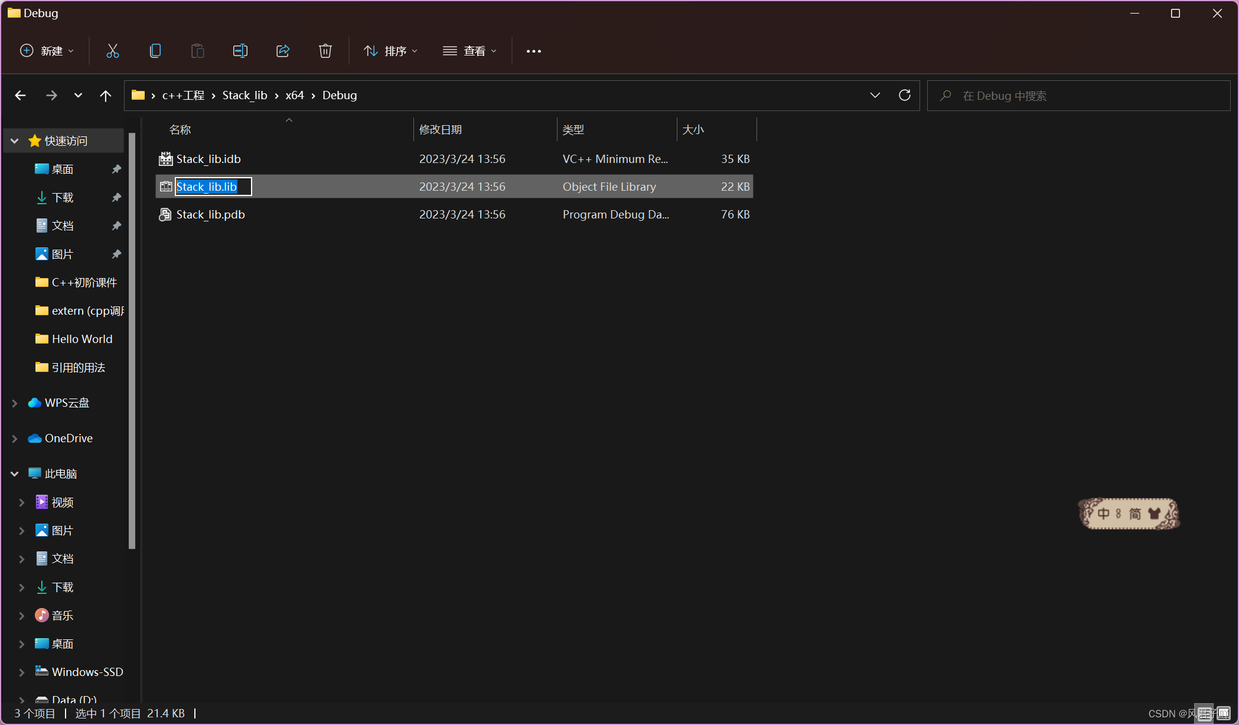Click the 新建 new button
This screenshot has width=1239, height=725.
click(47, 51)
